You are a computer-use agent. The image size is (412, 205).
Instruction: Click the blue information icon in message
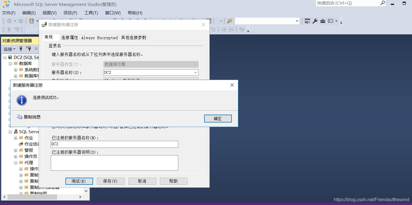22,100
